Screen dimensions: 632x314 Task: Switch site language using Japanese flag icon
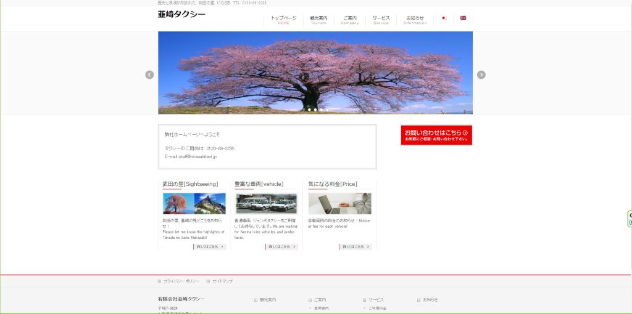point(444,18)
